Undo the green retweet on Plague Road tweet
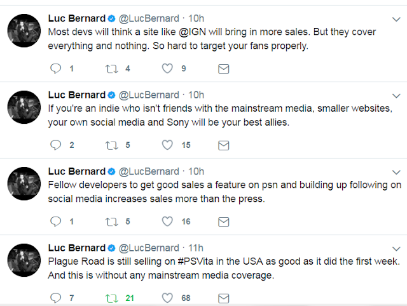The height and width of the screenshot is (306, 407). point(112,298)
